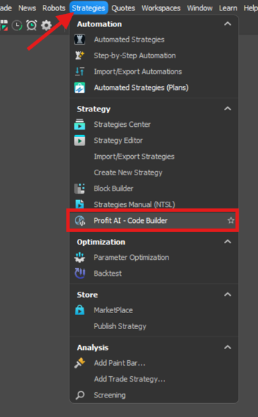This screenshot has width=258, height=417.
Task: Launch Profit AI - Code Builder
Action: click(153, 220)
